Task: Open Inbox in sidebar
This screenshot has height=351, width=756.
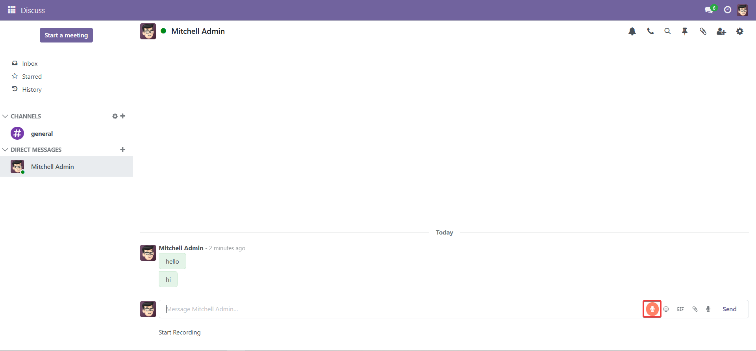Action: pos(30,64)
